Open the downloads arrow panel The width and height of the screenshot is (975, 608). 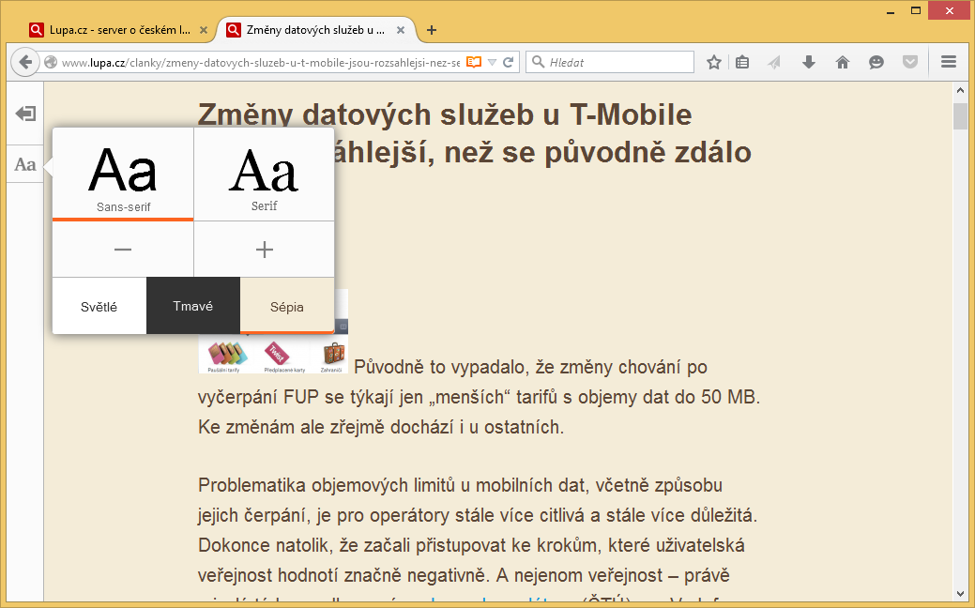(809, 62)
